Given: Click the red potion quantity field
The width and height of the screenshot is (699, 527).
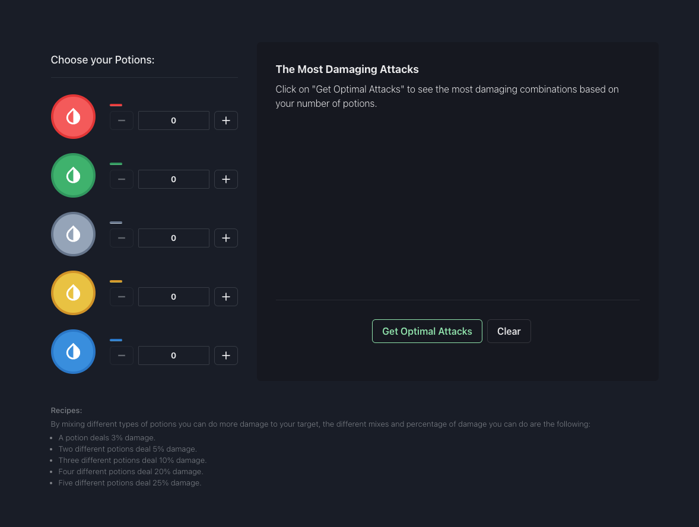Looking at the screenshot, I should 173,120.
